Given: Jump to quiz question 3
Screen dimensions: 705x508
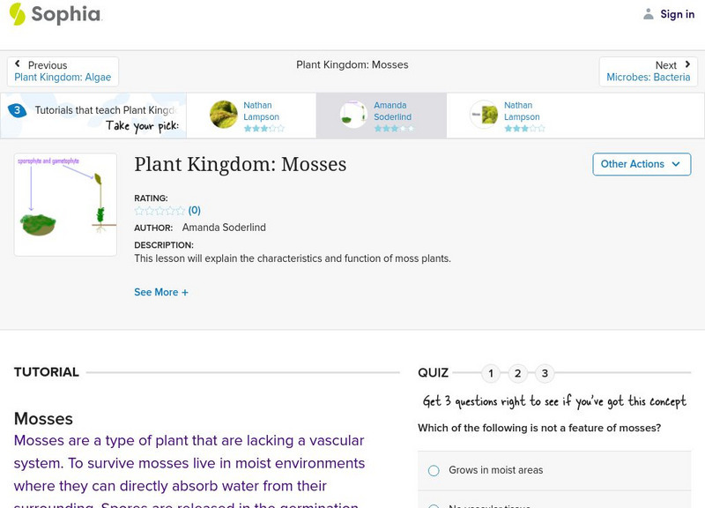Looking at the screenshot, I should point(545,373).
